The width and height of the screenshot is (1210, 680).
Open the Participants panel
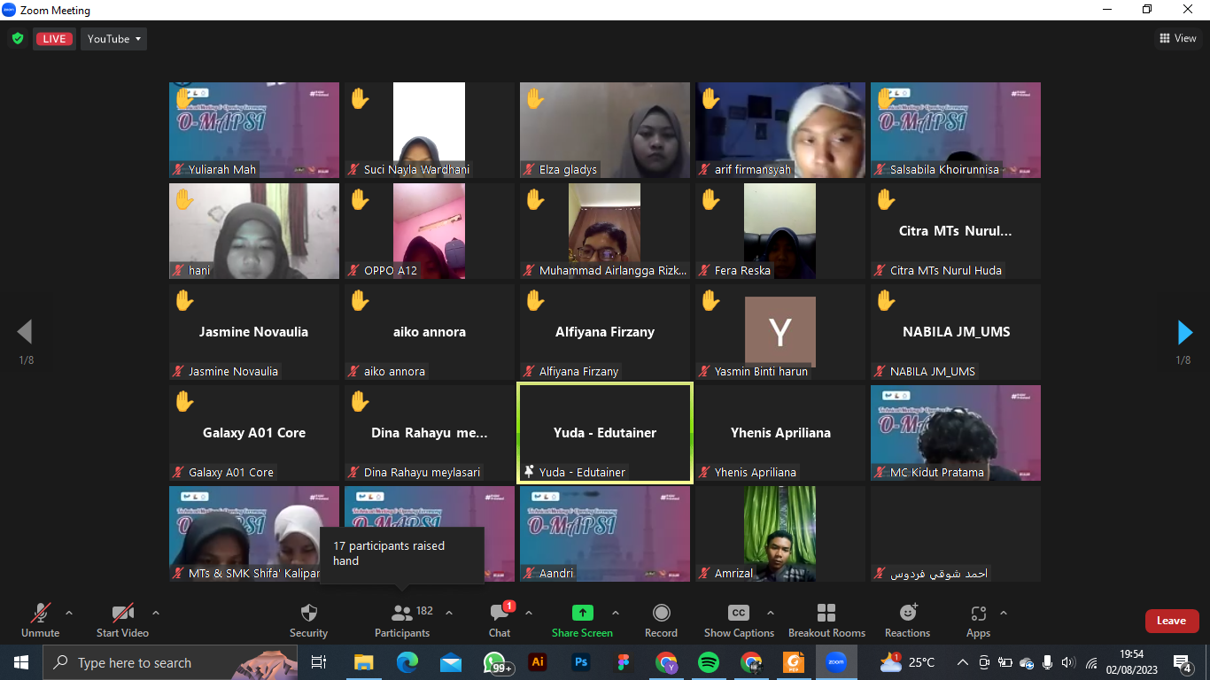pyautogui.click(x=402, y=620)
